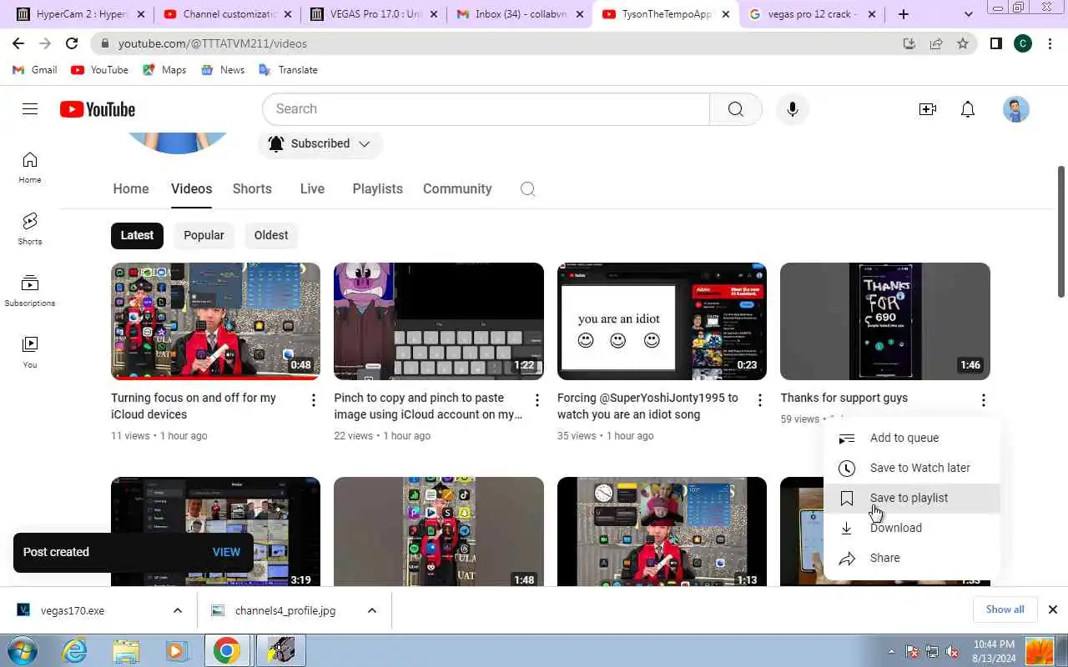The image size is (1068, 667).
Task: Open Subscriptions in the sidebar
Action: [x=30, y=290]
